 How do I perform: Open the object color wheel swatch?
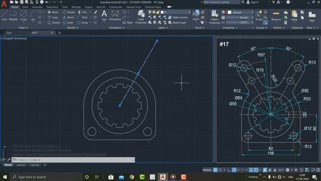[223, 12]
